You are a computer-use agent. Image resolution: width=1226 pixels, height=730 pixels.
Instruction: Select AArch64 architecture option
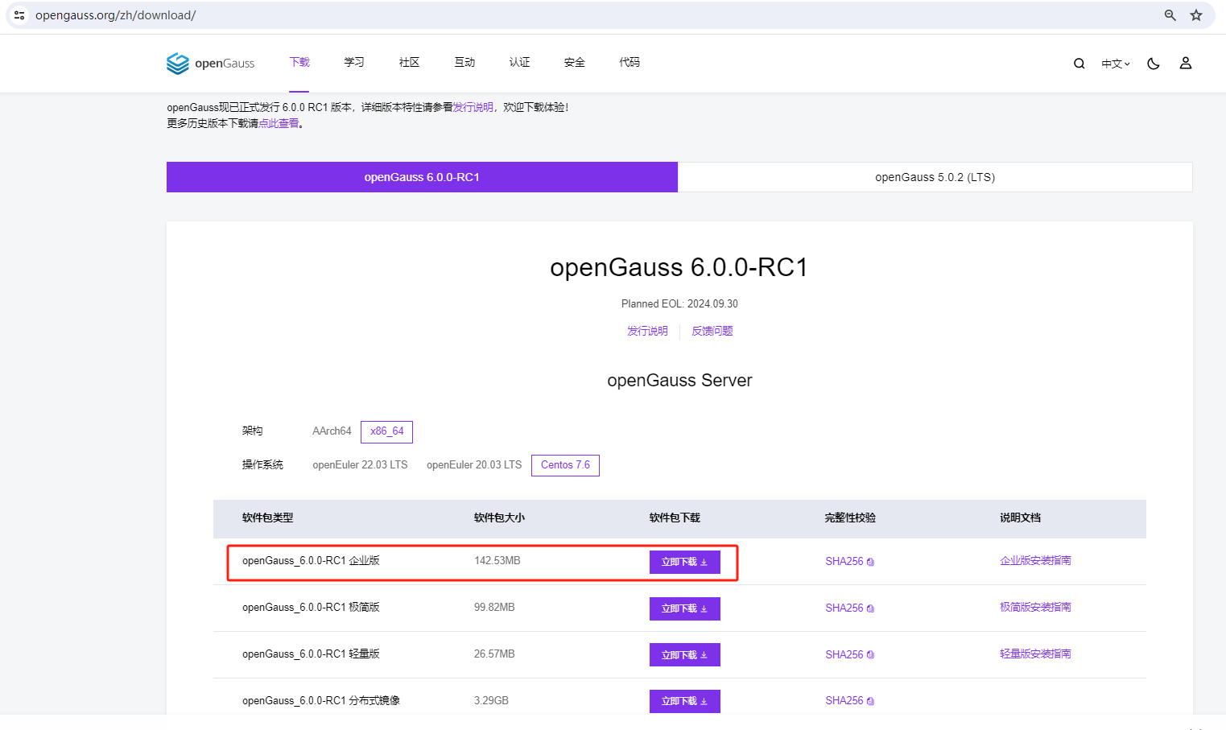(x=332, y=431)
